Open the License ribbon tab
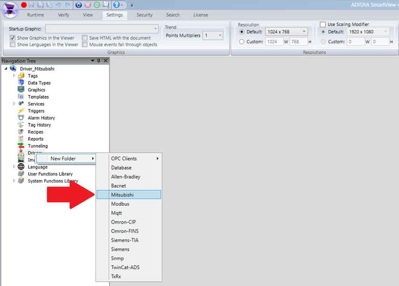This screenshot has height=286, width=399. point(201,15)
